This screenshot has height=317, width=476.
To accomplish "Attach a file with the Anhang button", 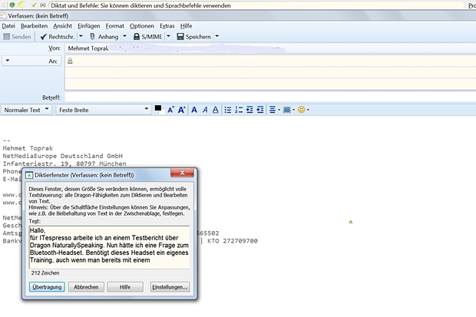I will coord(104,37).
